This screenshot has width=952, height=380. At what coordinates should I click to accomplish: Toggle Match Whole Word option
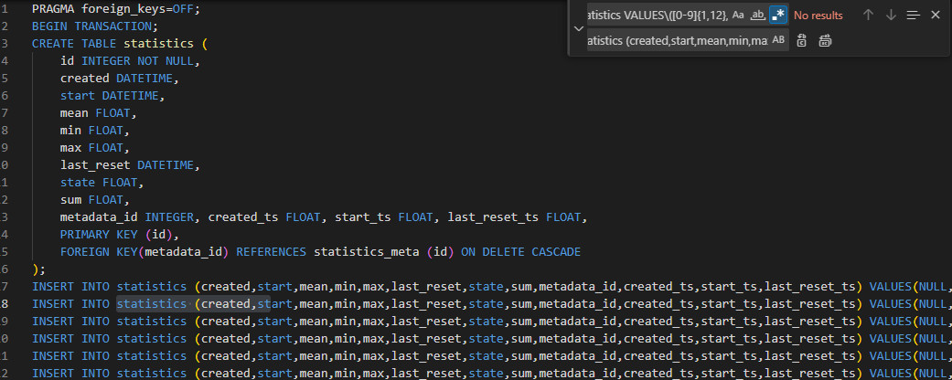pyautogui.click(x=758, y=15)
